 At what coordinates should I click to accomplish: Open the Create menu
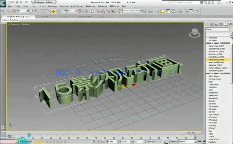[x=42, y=6]
